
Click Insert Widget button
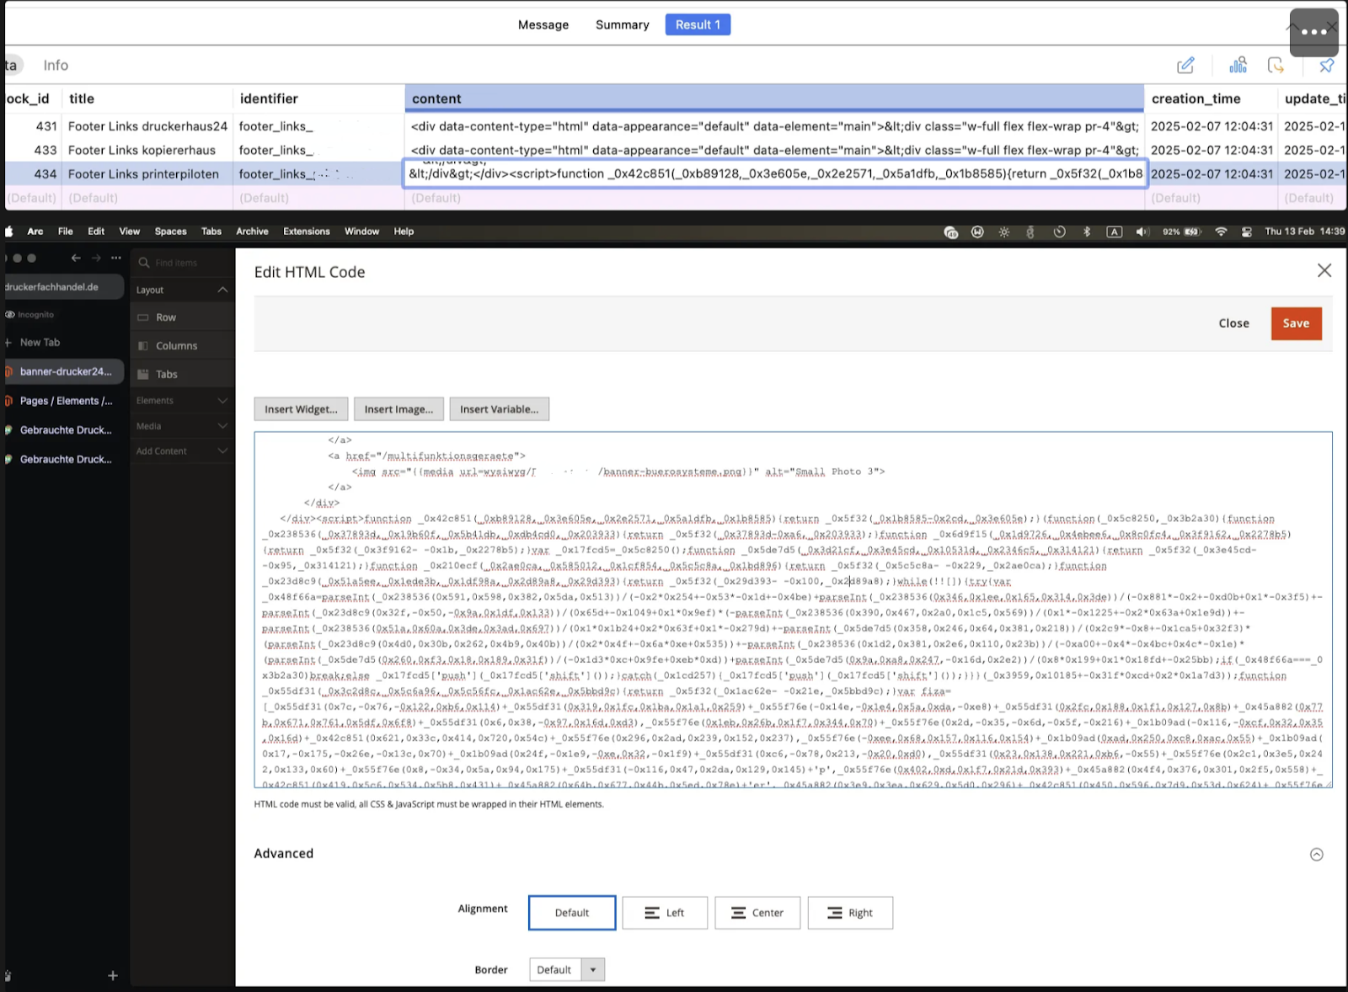coord(301,409)
